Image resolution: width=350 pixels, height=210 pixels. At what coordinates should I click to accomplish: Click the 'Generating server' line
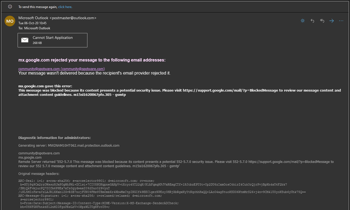click(69, 146)
